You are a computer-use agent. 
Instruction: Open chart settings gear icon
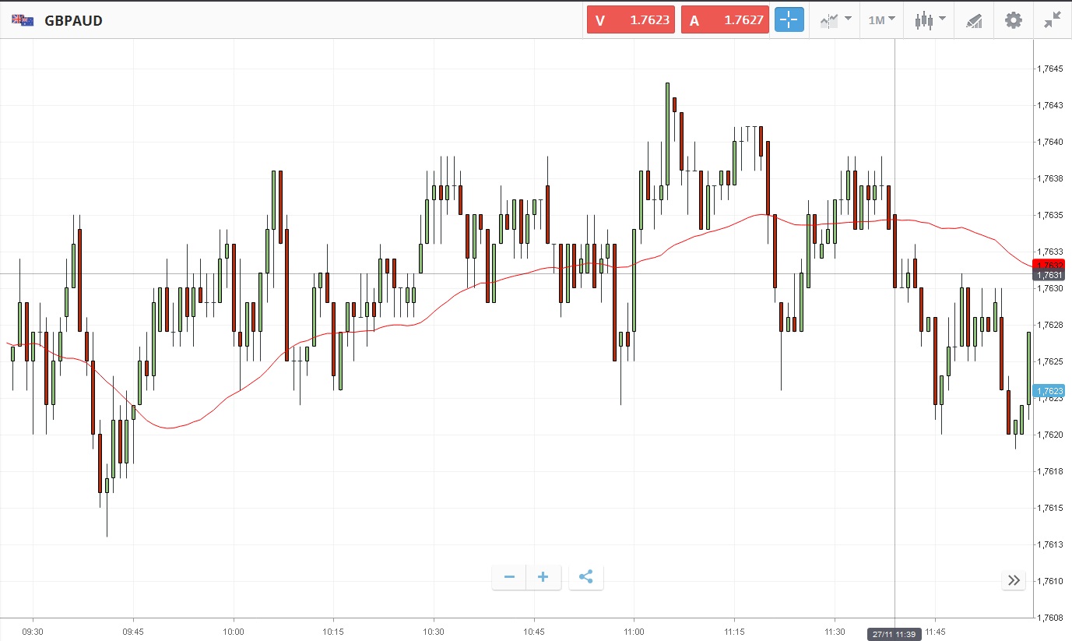tap(1013, 20)
